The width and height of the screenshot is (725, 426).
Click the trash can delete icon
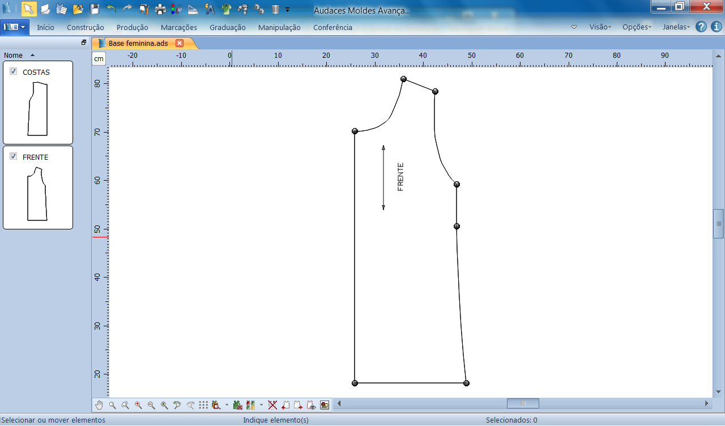(x=275, y=9)
